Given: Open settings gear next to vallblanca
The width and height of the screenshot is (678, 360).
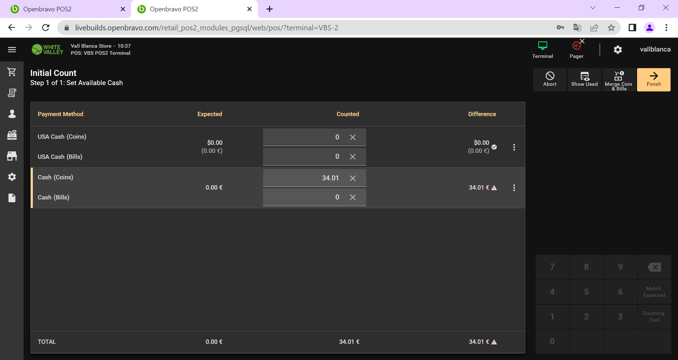Looking at the screenshot, I should [x=618, y=50].
